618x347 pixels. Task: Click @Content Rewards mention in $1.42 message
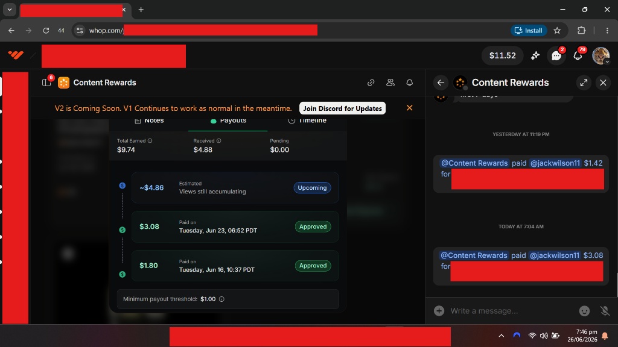pyautogui.click(x=474, y=163)
